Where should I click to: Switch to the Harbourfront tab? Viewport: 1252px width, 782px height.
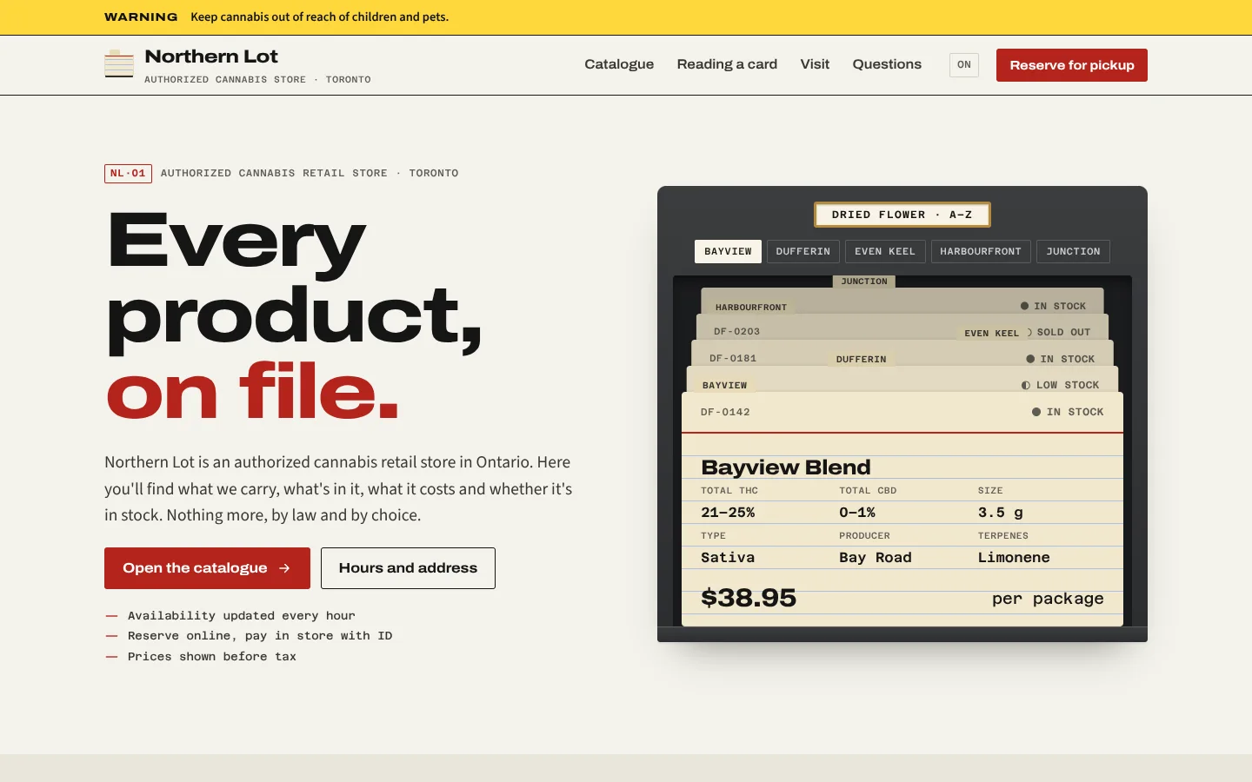click(x=981, y=251)
